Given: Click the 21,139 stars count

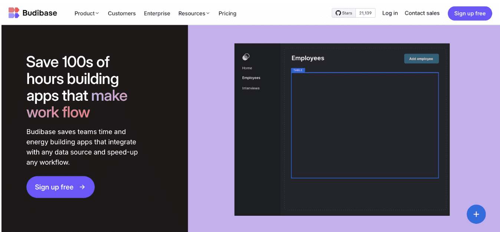Looking at the screenshot, I should pos(365,13).
